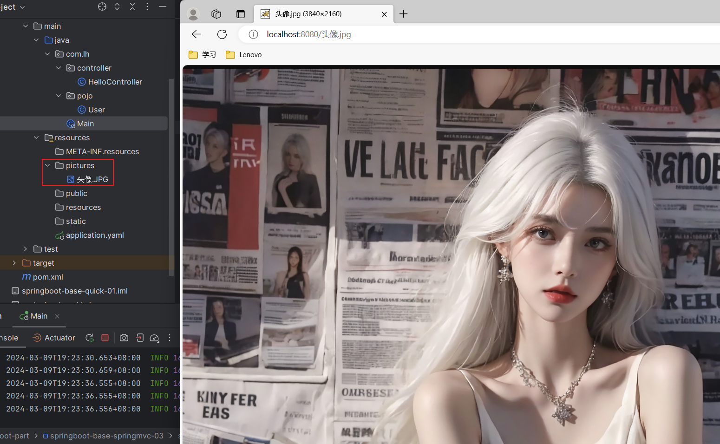Collapse the controller package chevron

click(59, 68)
